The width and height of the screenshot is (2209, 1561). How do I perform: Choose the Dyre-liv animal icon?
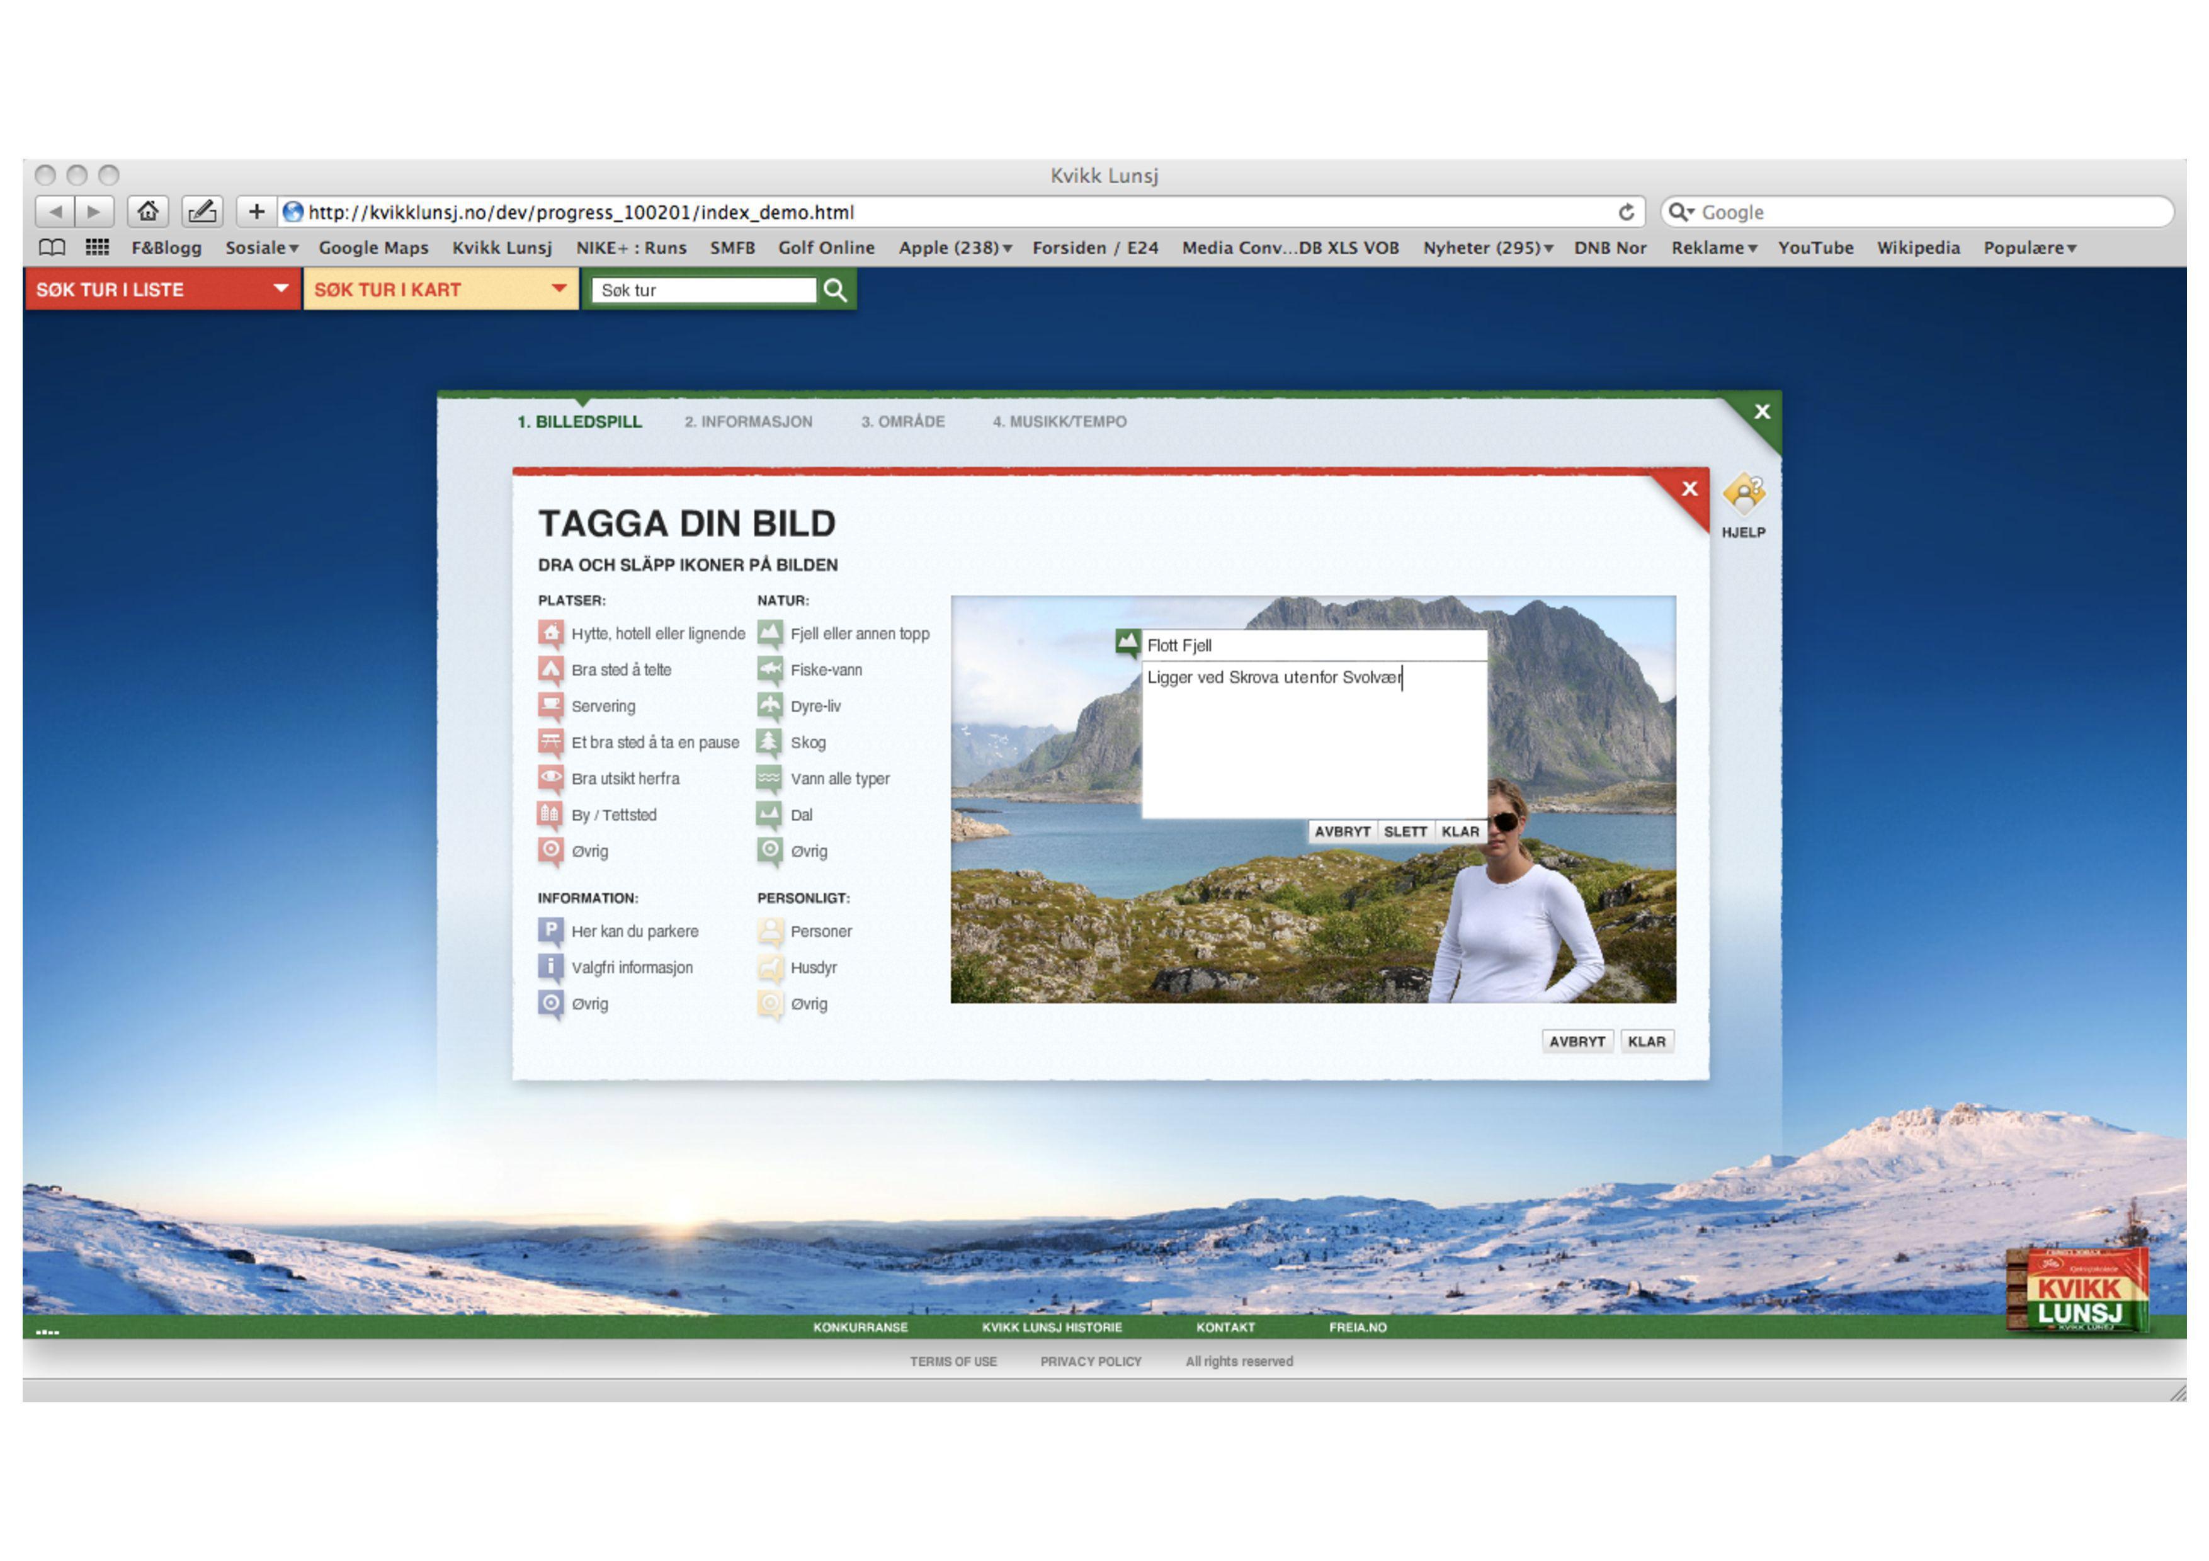[769, 707]
